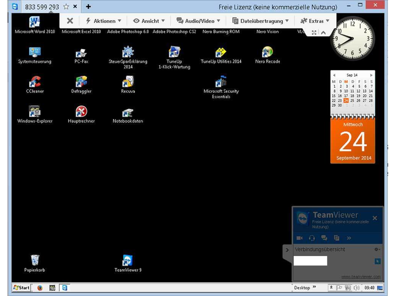Open Ansicht dropdown menu
Screen dimensions: 395x296
click(149, 21)
